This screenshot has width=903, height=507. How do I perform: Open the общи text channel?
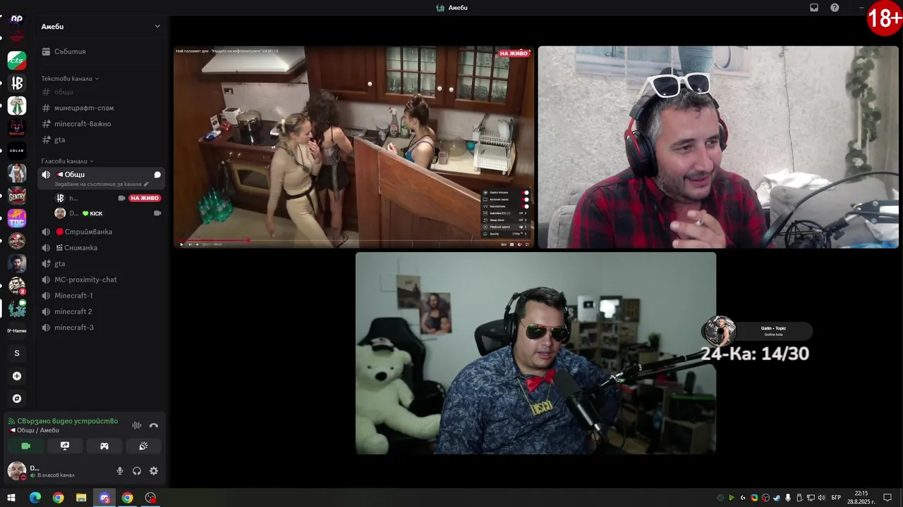point(102,92)
